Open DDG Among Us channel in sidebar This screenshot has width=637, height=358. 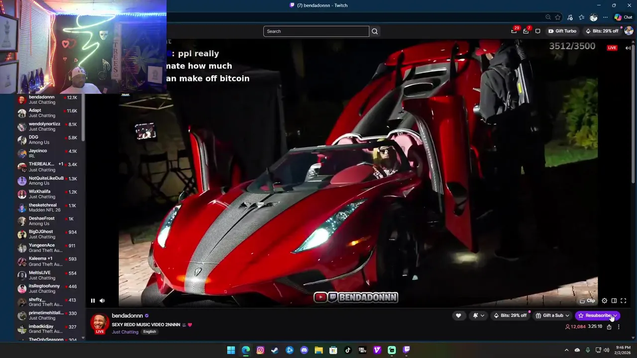[48, 140]
